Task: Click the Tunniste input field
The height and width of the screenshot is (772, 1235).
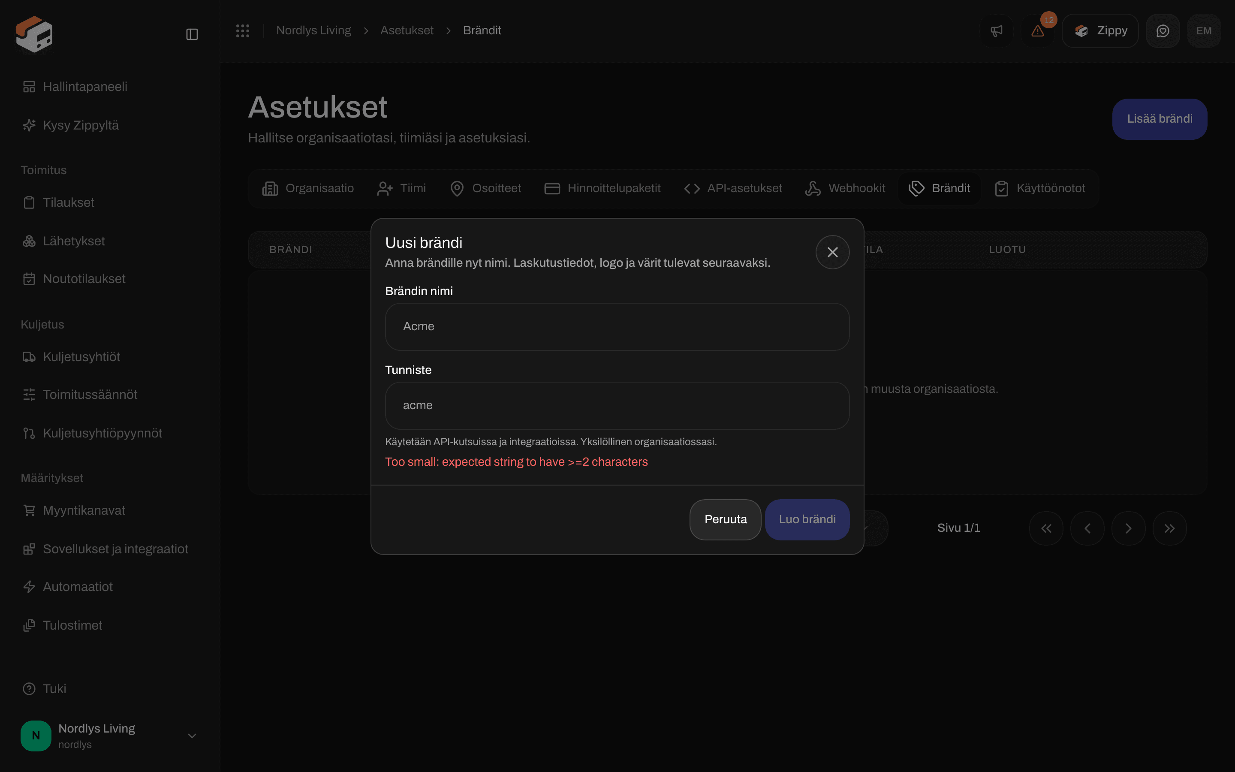Action: pyautogui.click(x=617, y=406)
